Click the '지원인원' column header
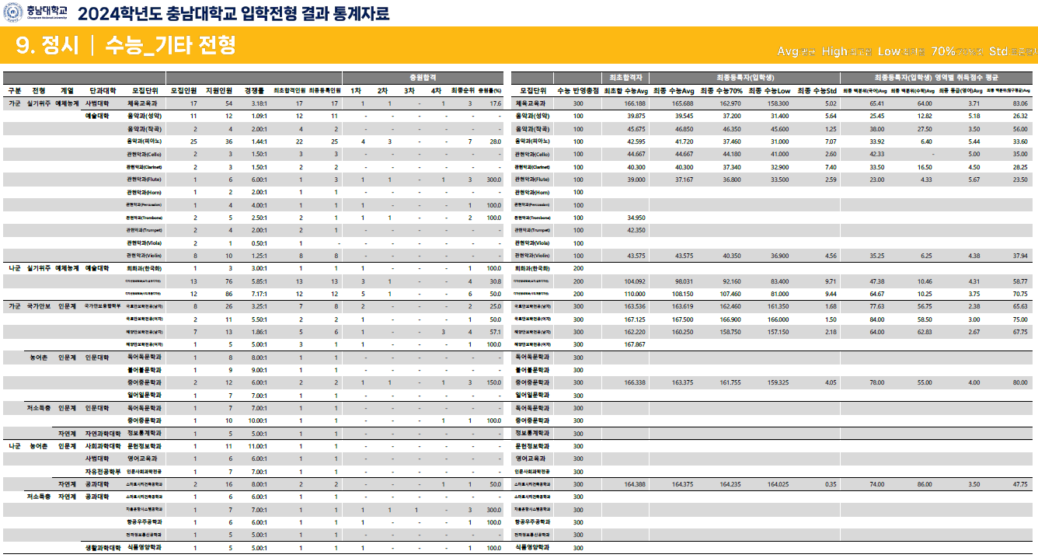The height and width of the screenshot is (558, 1038). pyautogui.click(x=220, y=90)
